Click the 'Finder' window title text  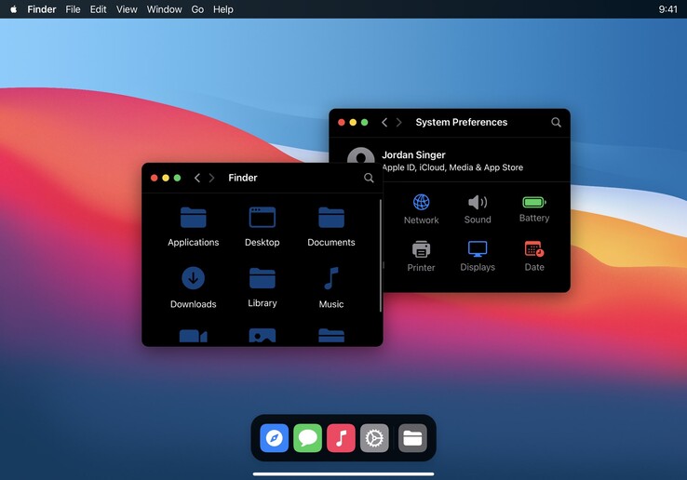pos(243,178)
